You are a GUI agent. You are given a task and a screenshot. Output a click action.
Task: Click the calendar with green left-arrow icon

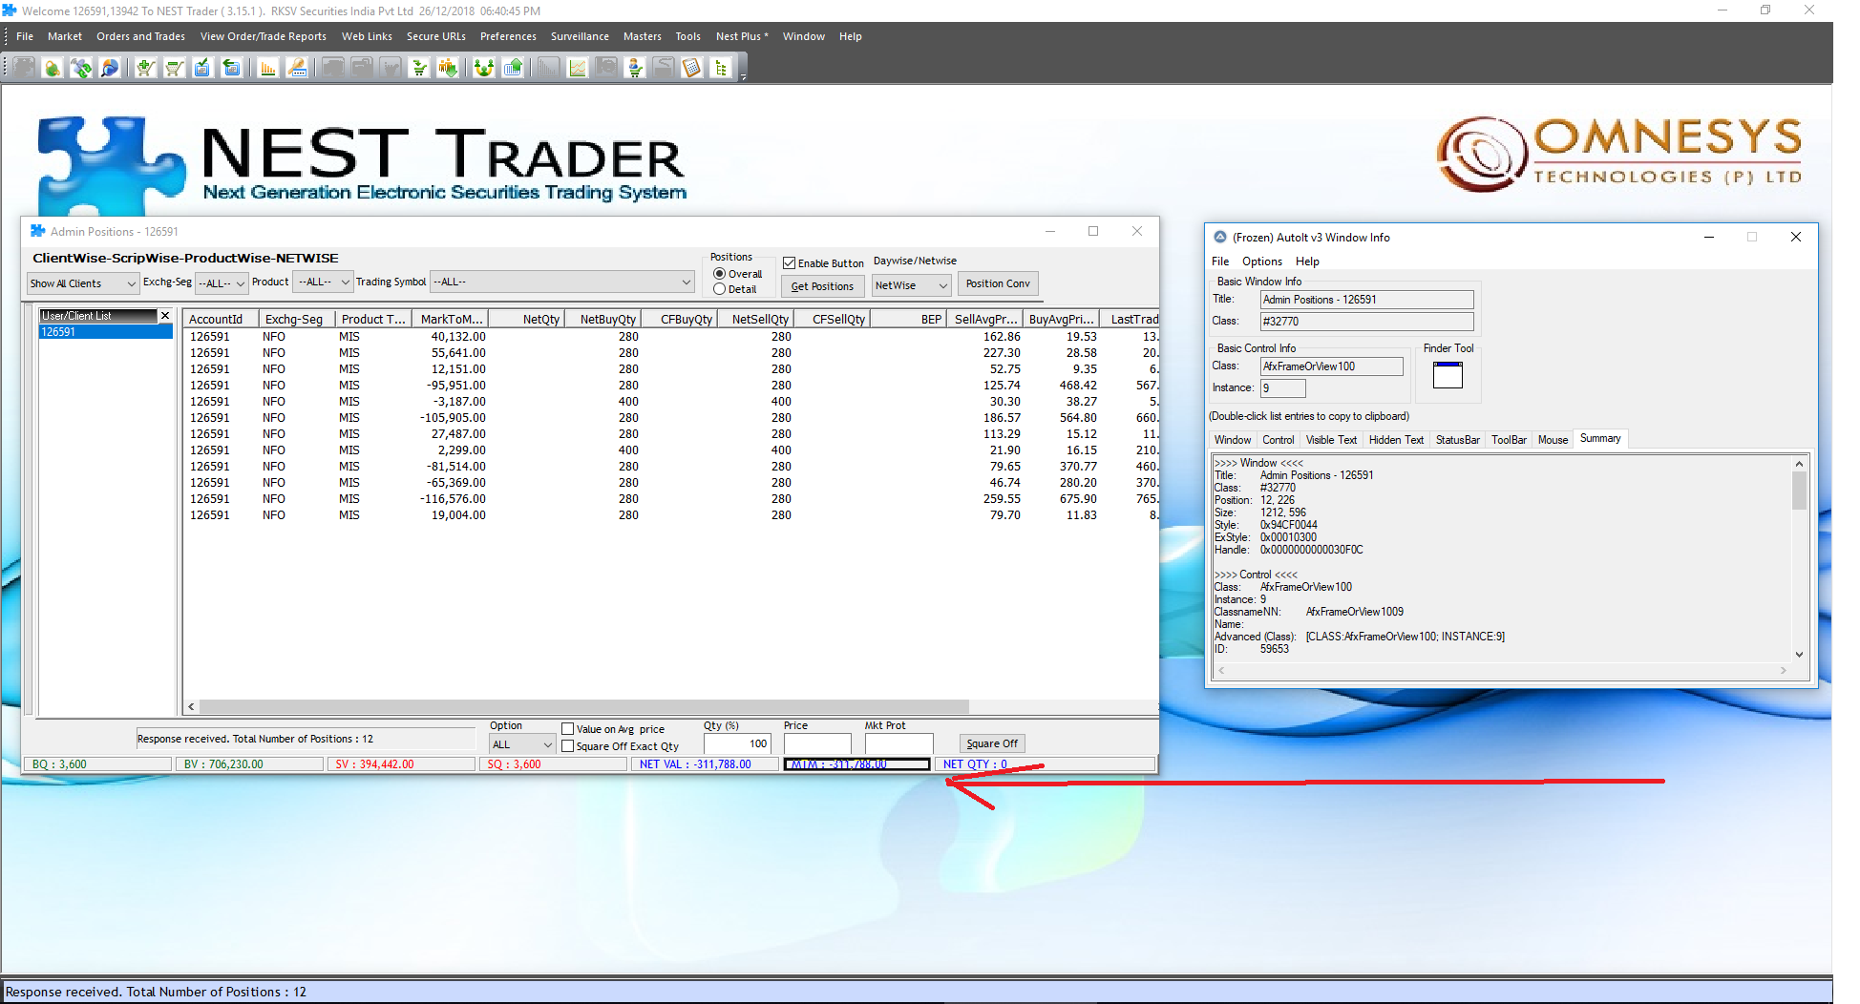231,68
